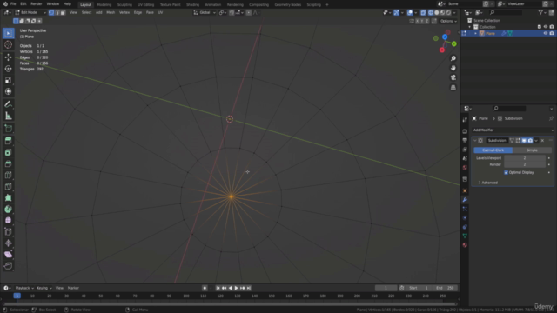Image resolution: width=557 pixels, height=313 pixels.
Task: Select the Extrude Region tool
Action: click(x=8, y=141)
